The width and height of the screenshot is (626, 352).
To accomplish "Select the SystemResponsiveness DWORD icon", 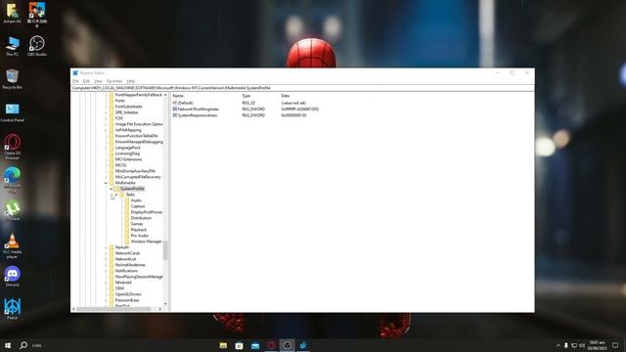I will tap(175, 115).
